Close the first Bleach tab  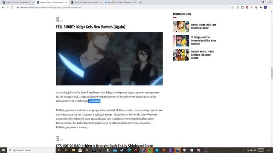pos(33,3)
